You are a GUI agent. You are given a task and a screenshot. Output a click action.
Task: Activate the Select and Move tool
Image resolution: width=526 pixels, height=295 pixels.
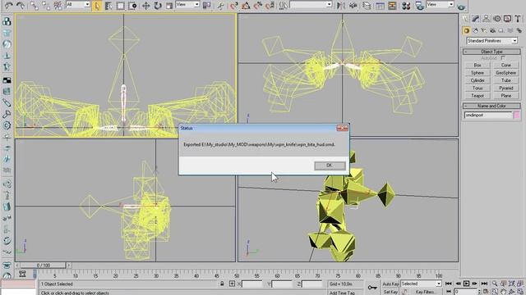click(146, 6)
